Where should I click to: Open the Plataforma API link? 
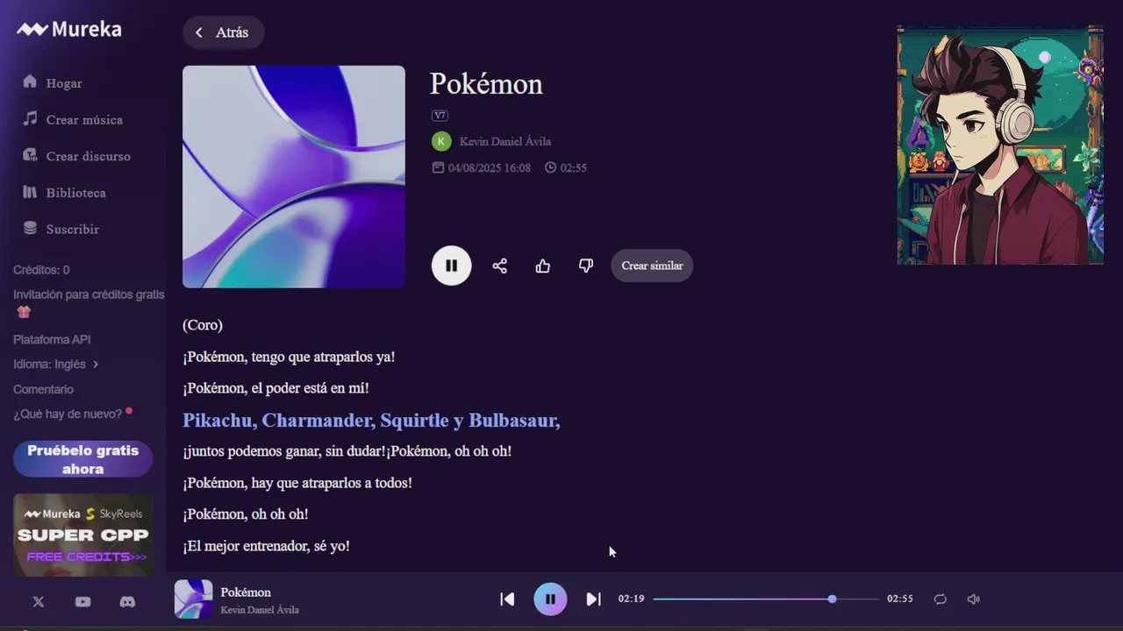pos(52,339)
